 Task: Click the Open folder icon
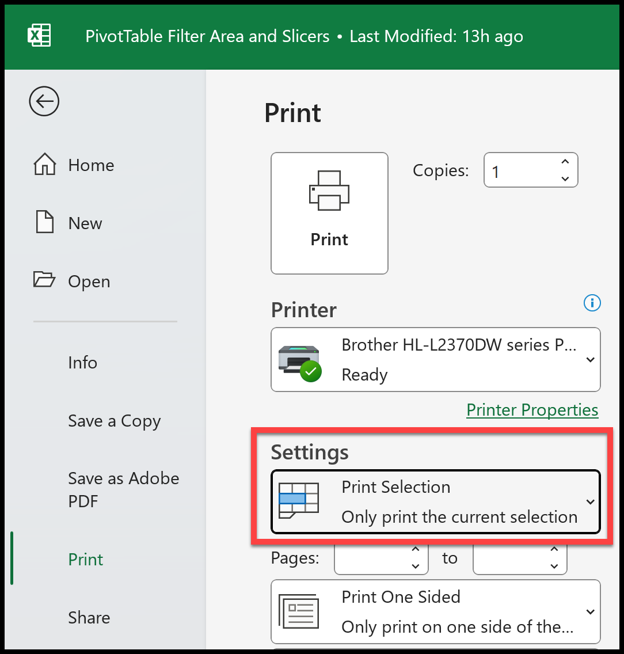[45, 281]
